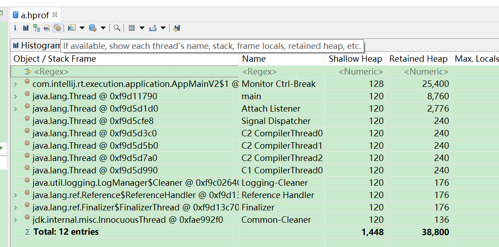The image size is (499, 247).
Task: Open the Overview pane info icon
Action: 15,28
